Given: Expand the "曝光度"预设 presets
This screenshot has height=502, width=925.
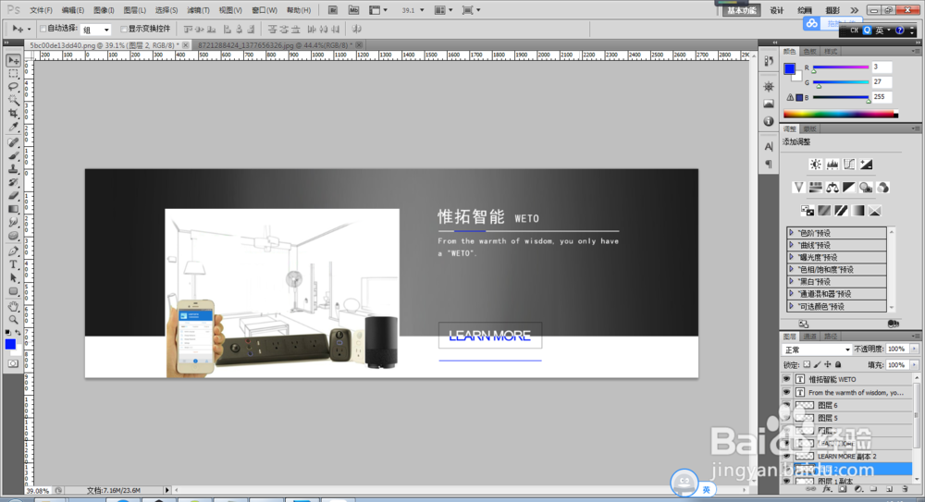Looking at the screenshot, I should [792, 257].
